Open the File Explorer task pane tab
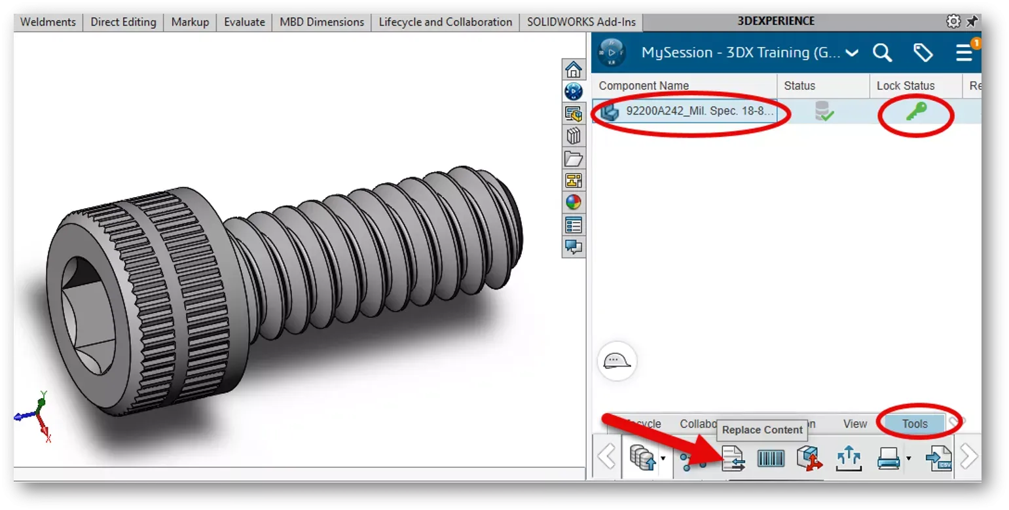 (574, 158)
